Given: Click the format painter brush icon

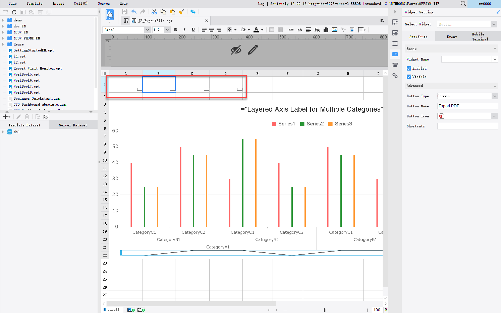Looking at the screenshot, I should (x=181, y=12).
